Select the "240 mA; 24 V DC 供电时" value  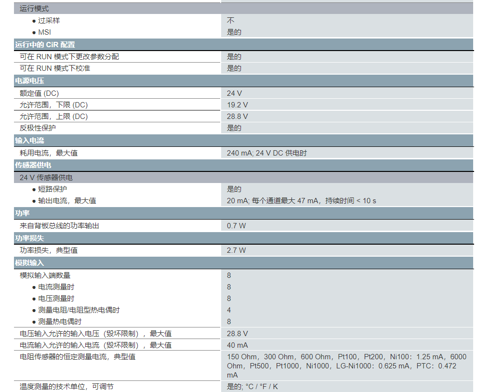click(x=267, y=153)
